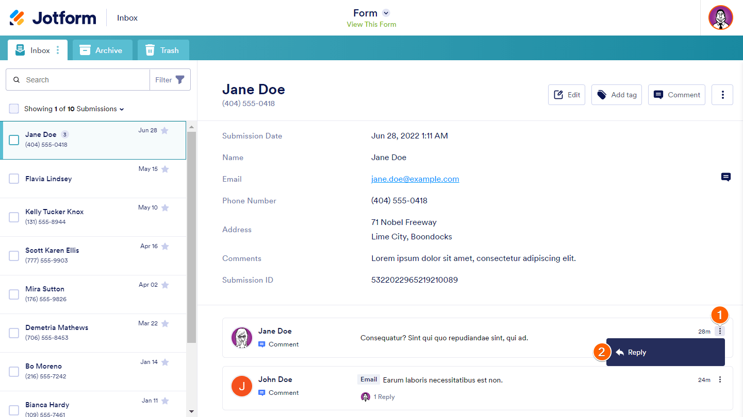Open options dots for Jane Doe's comment

click(x=720, y=331)
